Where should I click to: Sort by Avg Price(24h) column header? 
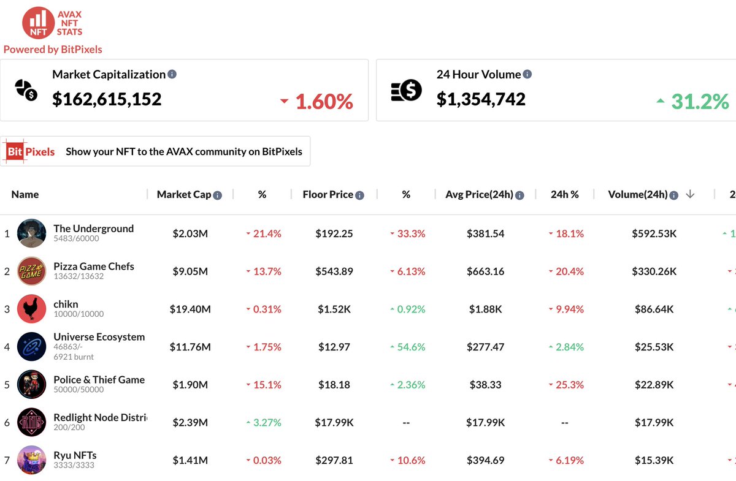tap(479, 194)
